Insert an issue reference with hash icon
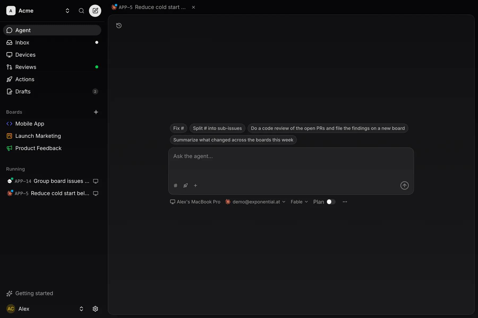 tap(176, 185)
